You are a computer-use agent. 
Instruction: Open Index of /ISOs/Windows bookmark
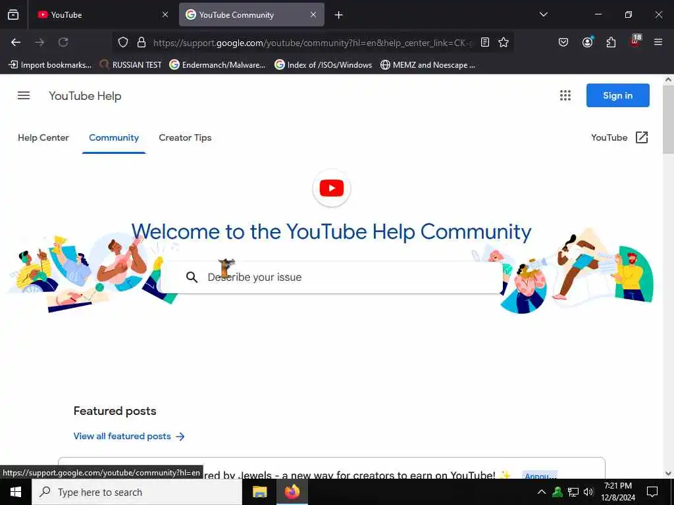tap(324, 65)
